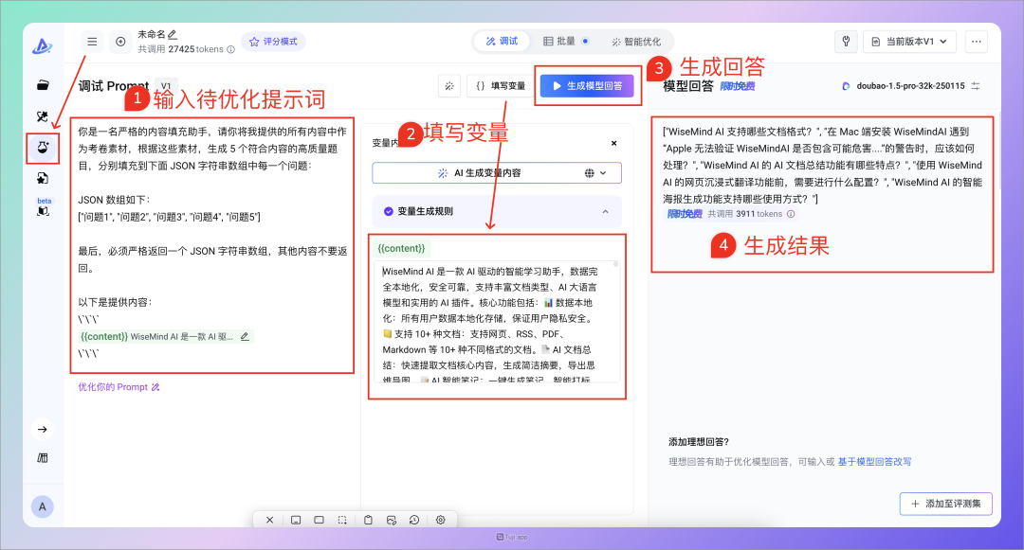Image resolution: width=1024 pixels, height=550 pixels.
Task: Collapse the 变量生成规则 section
Action: (x=605, y=211)
